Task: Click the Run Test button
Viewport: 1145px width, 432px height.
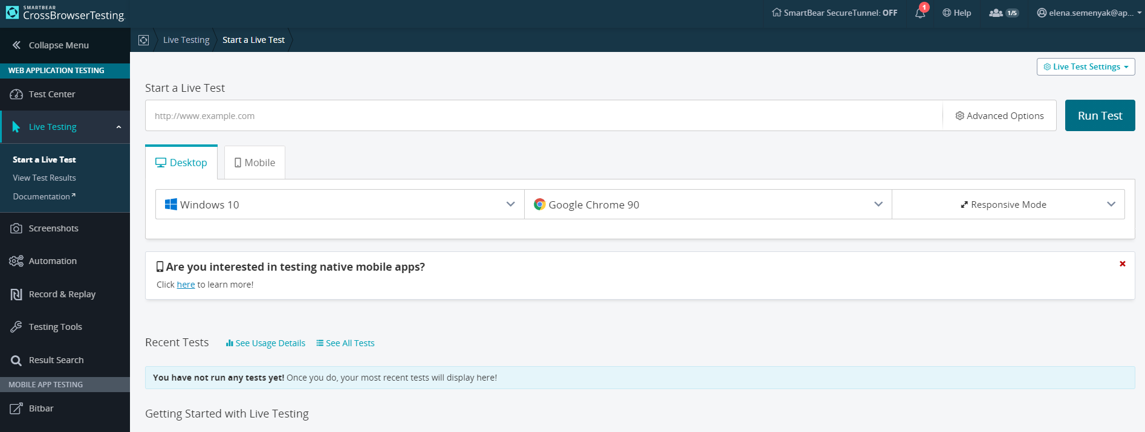Action: 1100,115
